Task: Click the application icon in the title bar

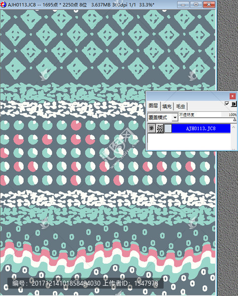Action: (x=3, y=4)
